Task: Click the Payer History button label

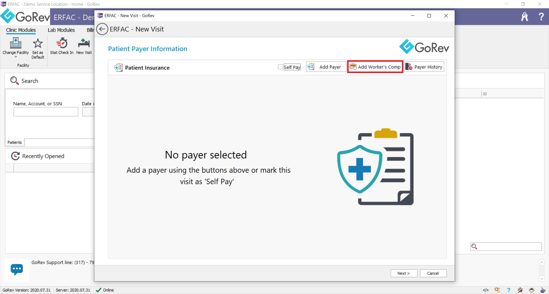Action: click(428, 67)
